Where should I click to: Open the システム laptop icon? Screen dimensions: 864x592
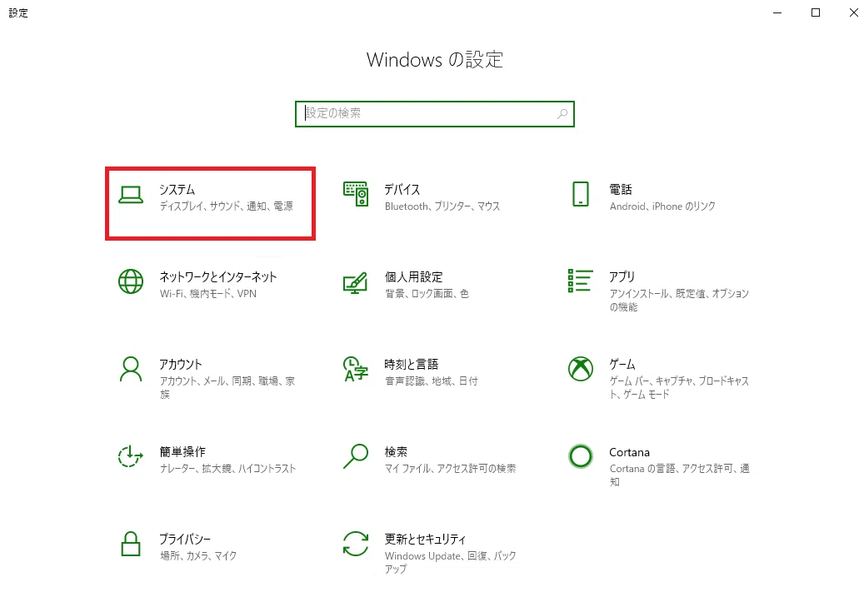click(131, 194)
